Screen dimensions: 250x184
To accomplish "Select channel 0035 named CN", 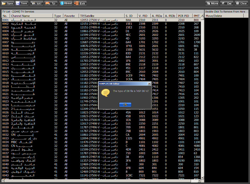I will pyautogui.click(x=101, y=146).
